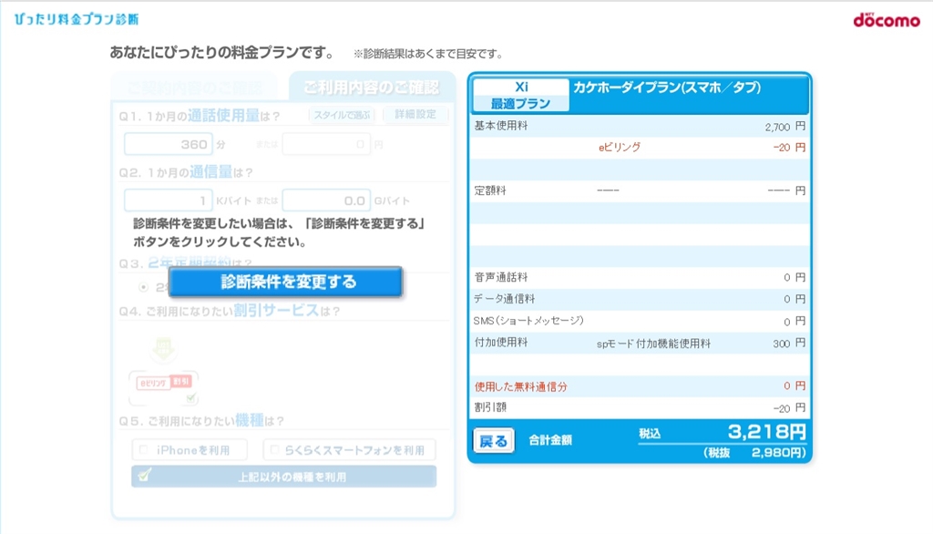Click the green arrow discount icon
Image resolution: width=933 pixels, height=534 pixels.
tap(164, 349)
